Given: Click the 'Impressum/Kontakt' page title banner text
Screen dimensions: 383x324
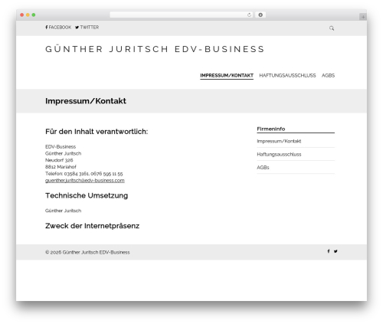Looking at the screenshot, I should tap(86, 101).
